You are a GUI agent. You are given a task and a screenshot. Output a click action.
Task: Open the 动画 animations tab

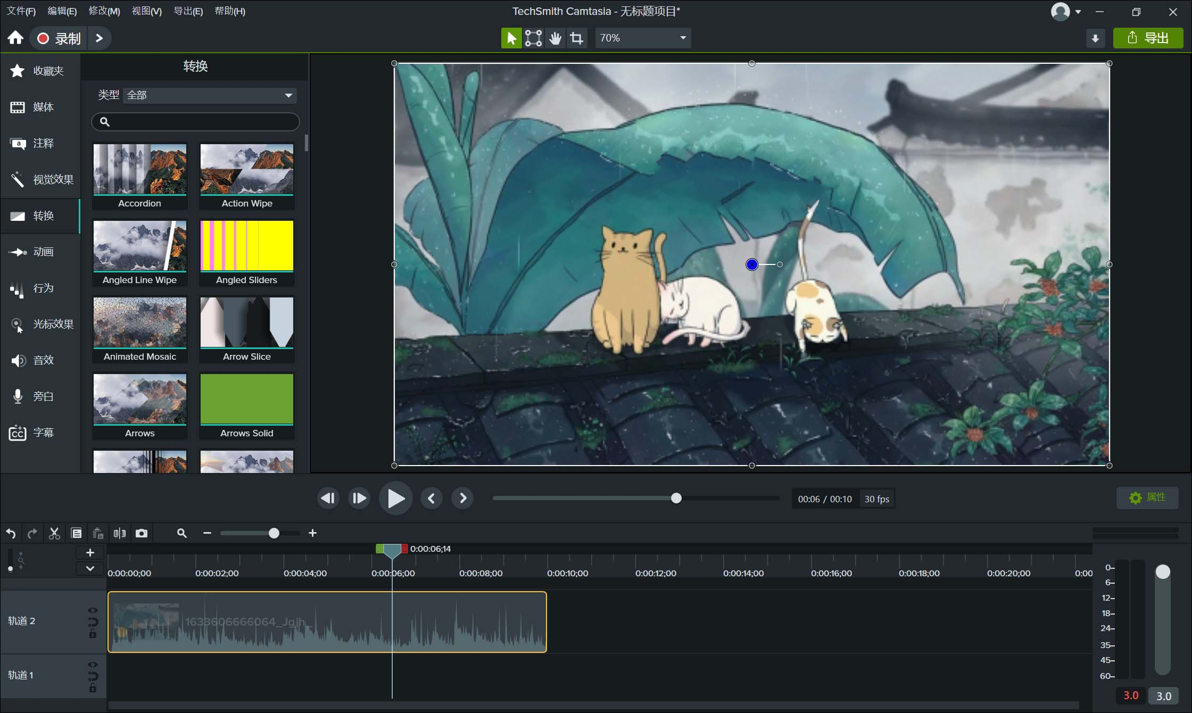coord(40,252)
